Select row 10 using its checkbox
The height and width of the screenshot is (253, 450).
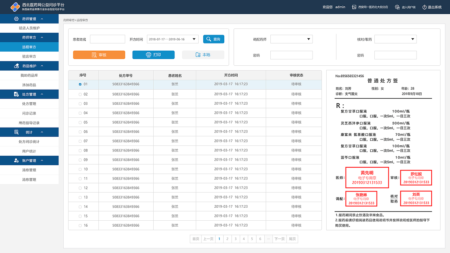80,169
